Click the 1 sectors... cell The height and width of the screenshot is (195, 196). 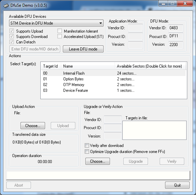126,90
